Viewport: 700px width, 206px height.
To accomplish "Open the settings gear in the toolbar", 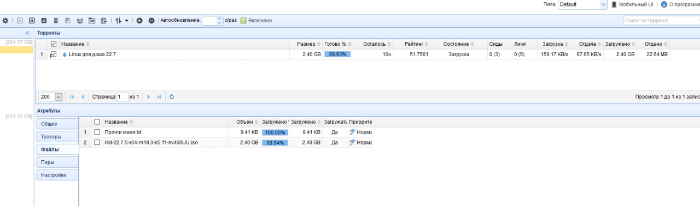I will (5, 21).
